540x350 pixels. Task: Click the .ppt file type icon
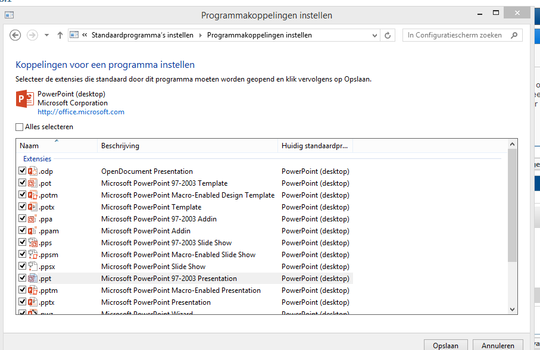point(33,278)
